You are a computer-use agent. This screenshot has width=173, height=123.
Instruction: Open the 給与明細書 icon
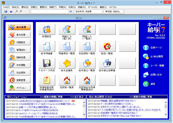[47, 46]
